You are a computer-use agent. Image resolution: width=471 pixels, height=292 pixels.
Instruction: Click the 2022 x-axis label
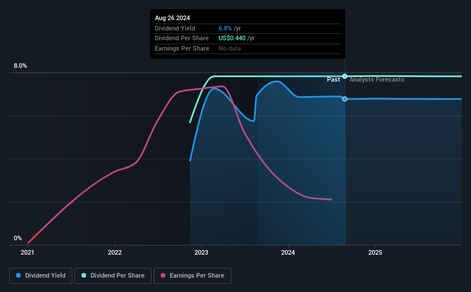pyautogui.click(x=115, y=252)
